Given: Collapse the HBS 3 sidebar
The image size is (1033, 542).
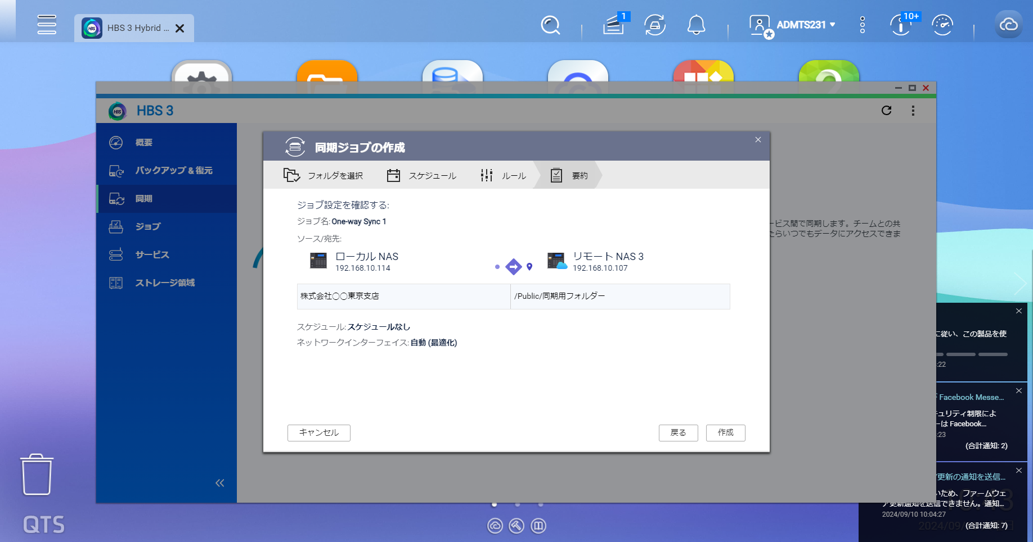Looking at the screenshot, I should (220, 483).
